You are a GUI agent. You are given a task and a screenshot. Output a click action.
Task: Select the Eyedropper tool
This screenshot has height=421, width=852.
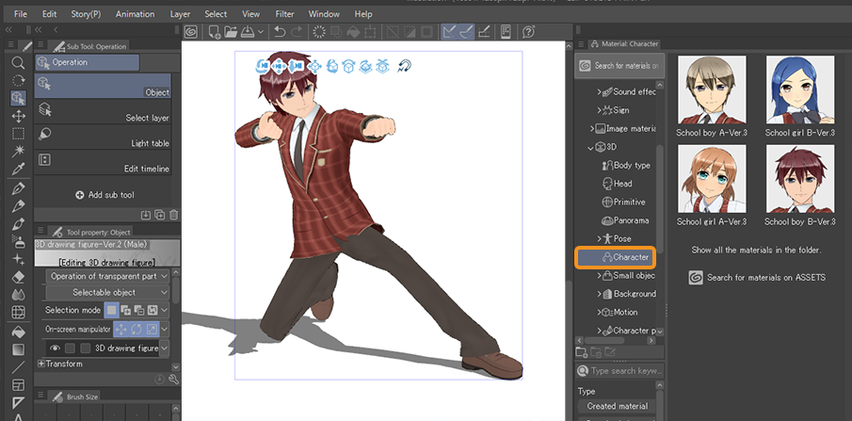[18, 169]
